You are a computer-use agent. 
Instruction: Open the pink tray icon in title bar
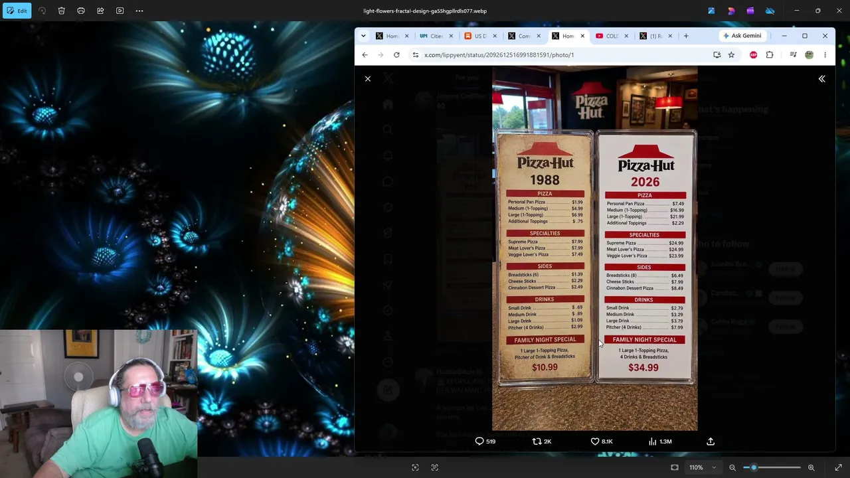pos(731,11)
